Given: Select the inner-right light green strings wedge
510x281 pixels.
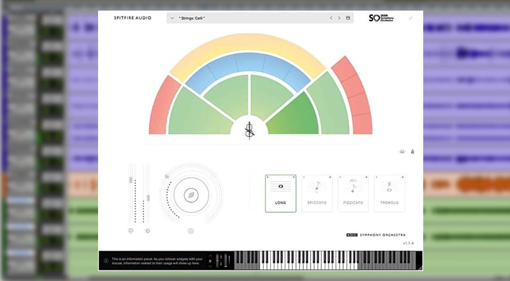Looking at the screenshot, I should pos(268,96).
